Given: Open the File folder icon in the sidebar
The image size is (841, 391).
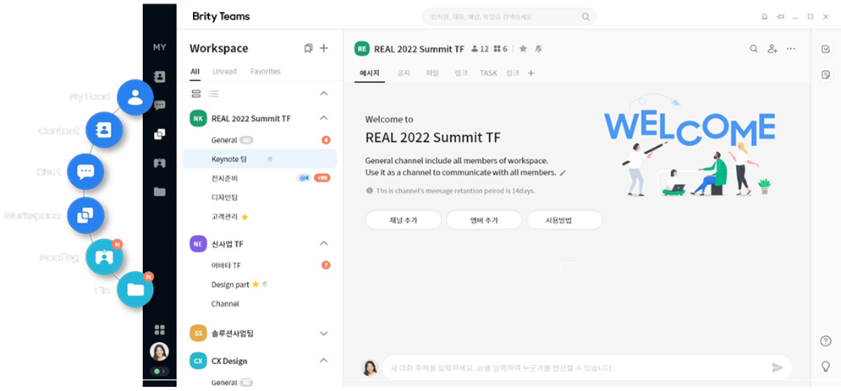Looking at the screenshot, I should [x=159, y=191].
